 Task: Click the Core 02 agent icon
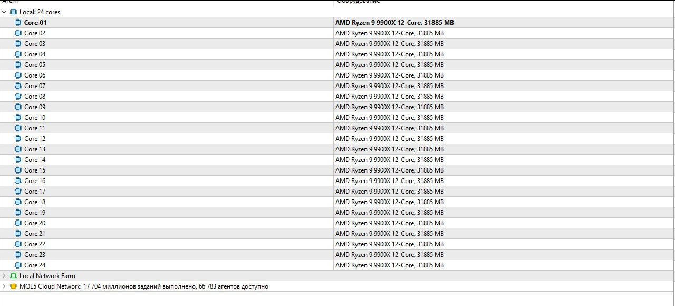(18, 33)
